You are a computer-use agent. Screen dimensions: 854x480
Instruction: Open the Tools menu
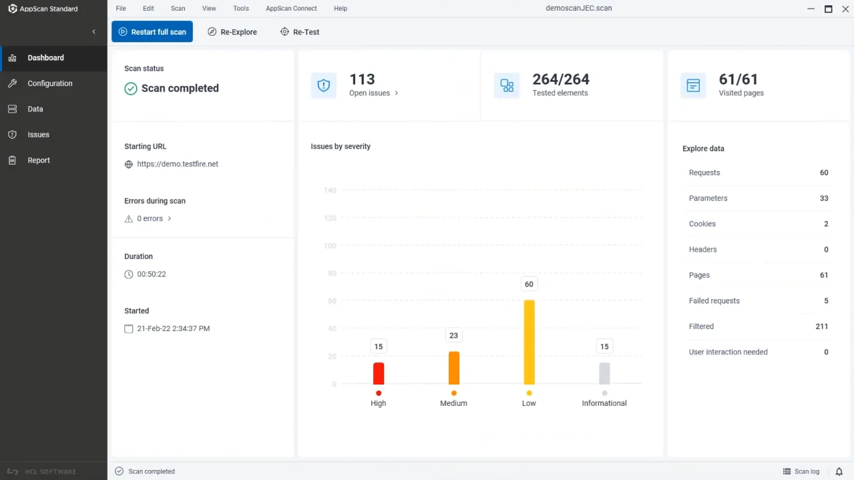coord(240,8)
